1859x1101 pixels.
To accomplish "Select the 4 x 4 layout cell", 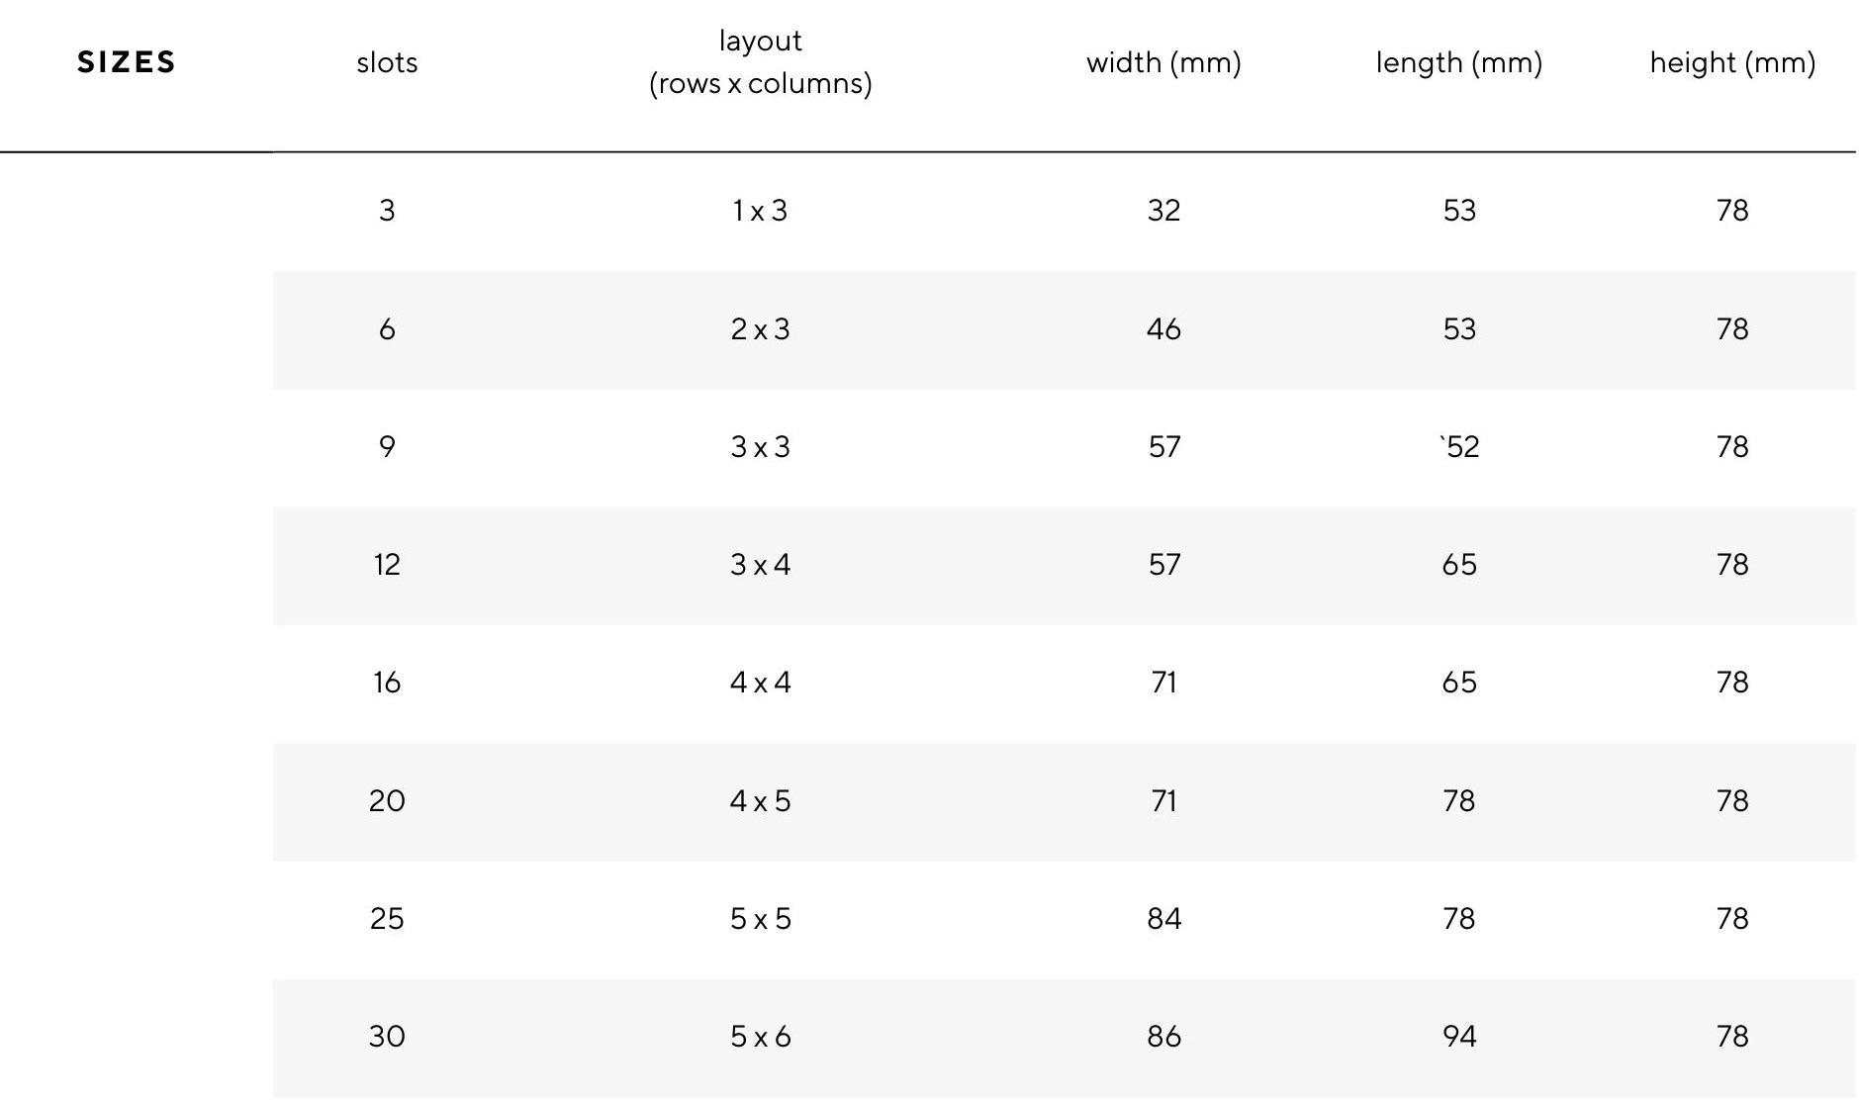I will [x=760, y=683].
